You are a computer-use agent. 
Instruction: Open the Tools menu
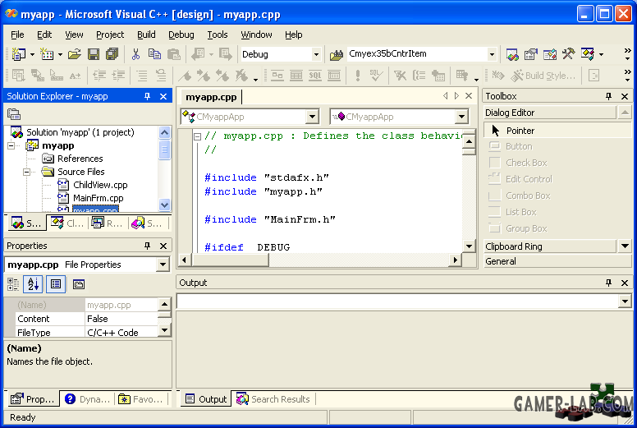(218, 35)
